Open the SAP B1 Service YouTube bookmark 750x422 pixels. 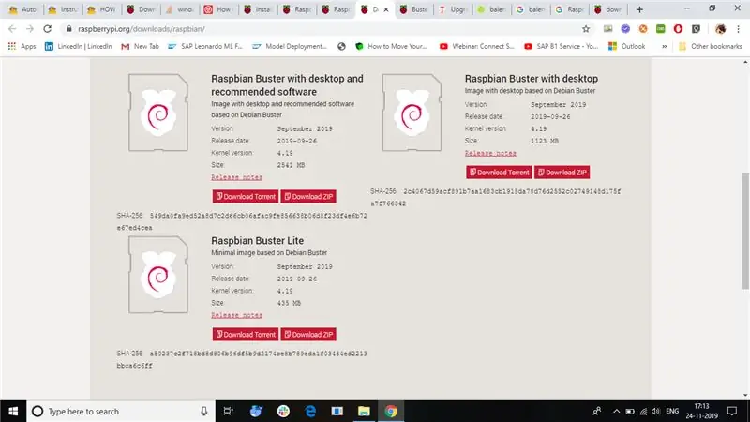click(562, 46)
